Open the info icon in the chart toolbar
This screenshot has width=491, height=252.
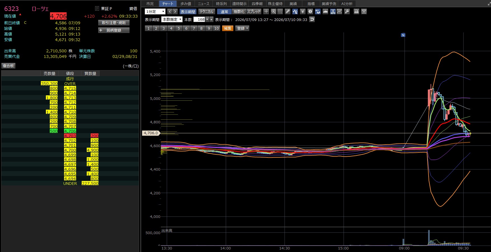(310, 11)
